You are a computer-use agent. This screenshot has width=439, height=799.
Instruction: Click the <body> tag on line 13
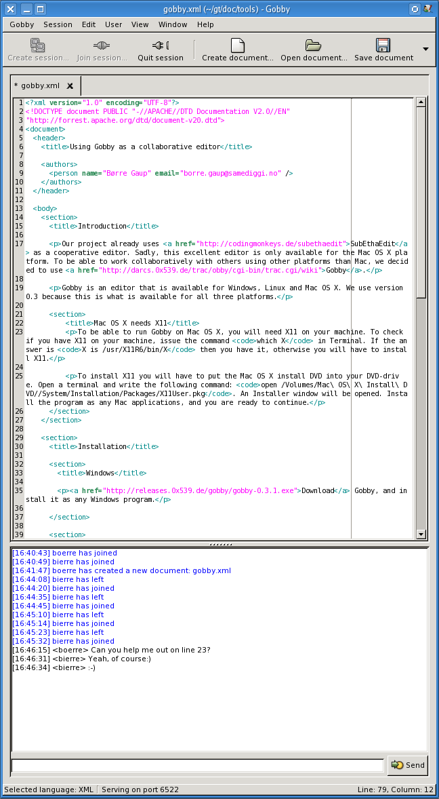(x=45, y=208)
